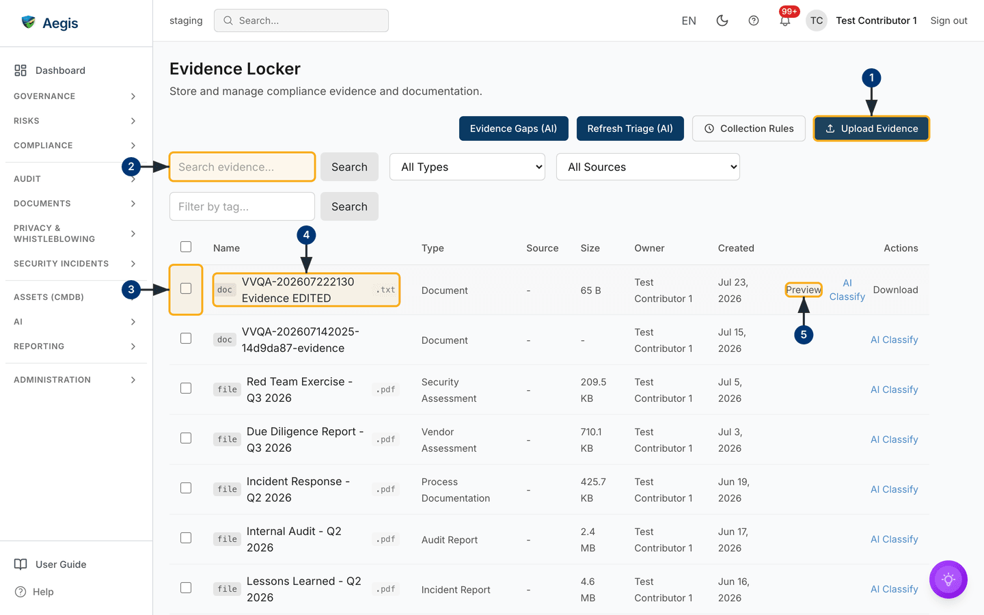The width and height of the screenshot is (984, 615).
Task: Click the magnifier icon in top search
Action: point(228,20)
